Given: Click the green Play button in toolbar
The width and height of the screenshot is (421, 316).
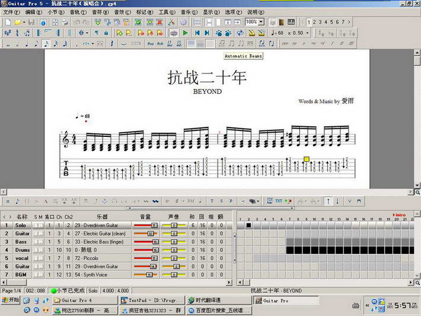Looking at the screenshot, I should coord(186,33).
